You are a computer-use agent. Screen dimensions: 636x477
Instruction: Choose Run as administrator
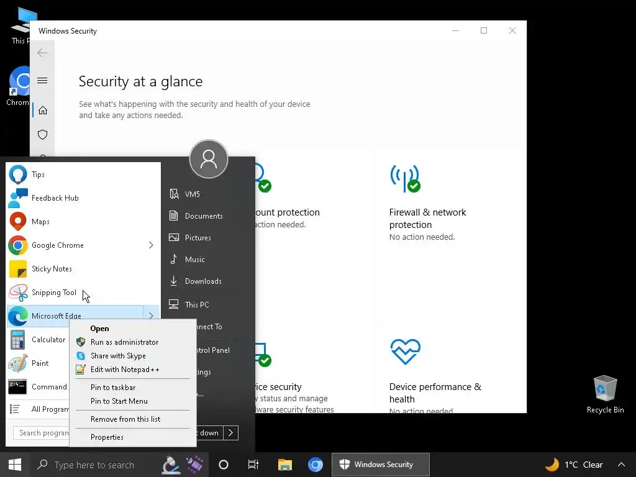(x=133, y=342)
